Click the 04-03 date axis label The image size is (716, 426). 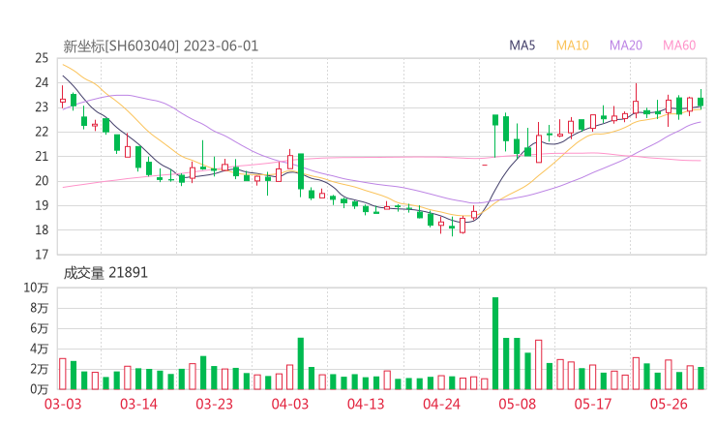pyautogui.click(x=290, y=404)
